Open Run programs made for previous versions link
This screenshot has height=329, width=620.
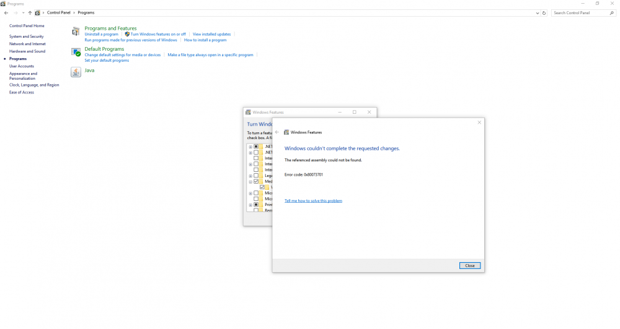click(131, 40)
